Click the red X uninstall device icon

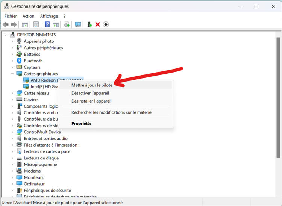coord(97,24)
